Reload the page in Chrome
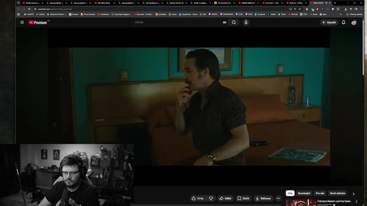This screenshot has height=206, width=367. [29, 9]
